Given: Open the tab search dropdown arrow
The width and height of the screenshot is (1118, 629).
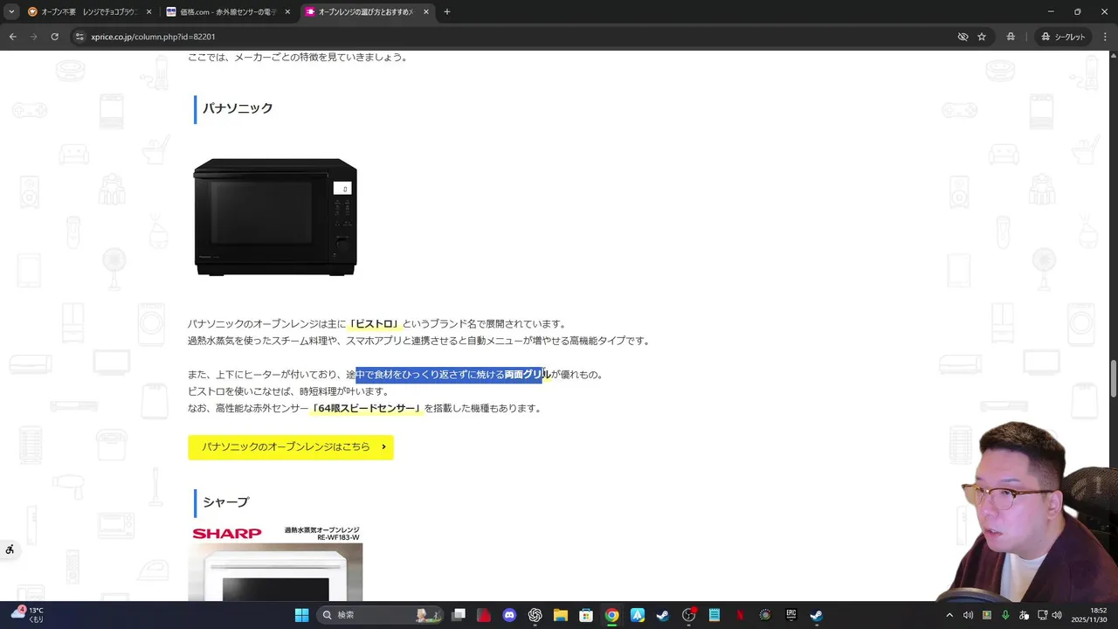Looking at the screenshot, I should [11, 12].
